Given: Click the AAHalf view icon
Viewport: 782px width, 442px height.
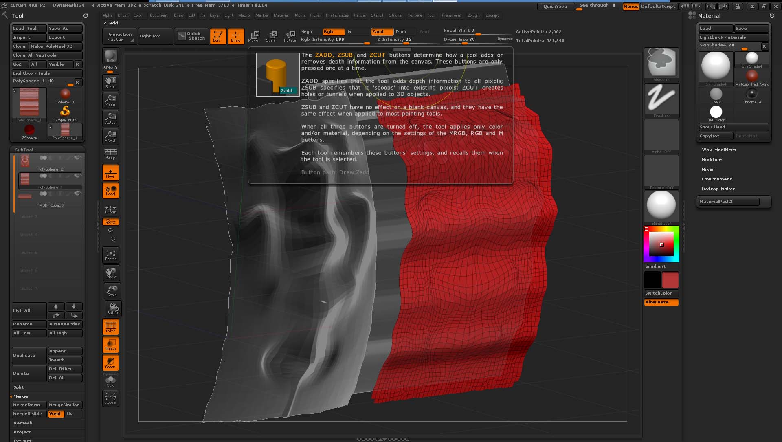Looking at the screenshot, I should pos(110,136).
